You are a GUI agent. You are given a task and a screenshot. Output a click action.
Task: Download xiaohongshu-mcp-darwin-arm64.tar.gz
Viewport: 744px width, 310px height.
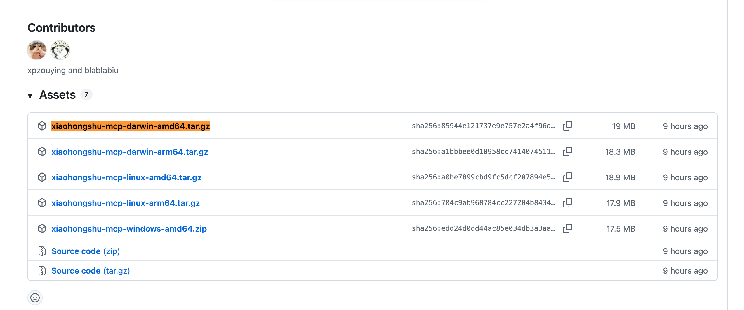(x=130, y=152)
